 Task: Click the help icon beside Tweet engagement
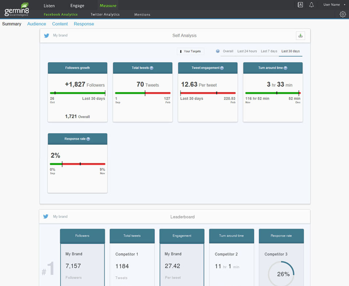[222, 68]
